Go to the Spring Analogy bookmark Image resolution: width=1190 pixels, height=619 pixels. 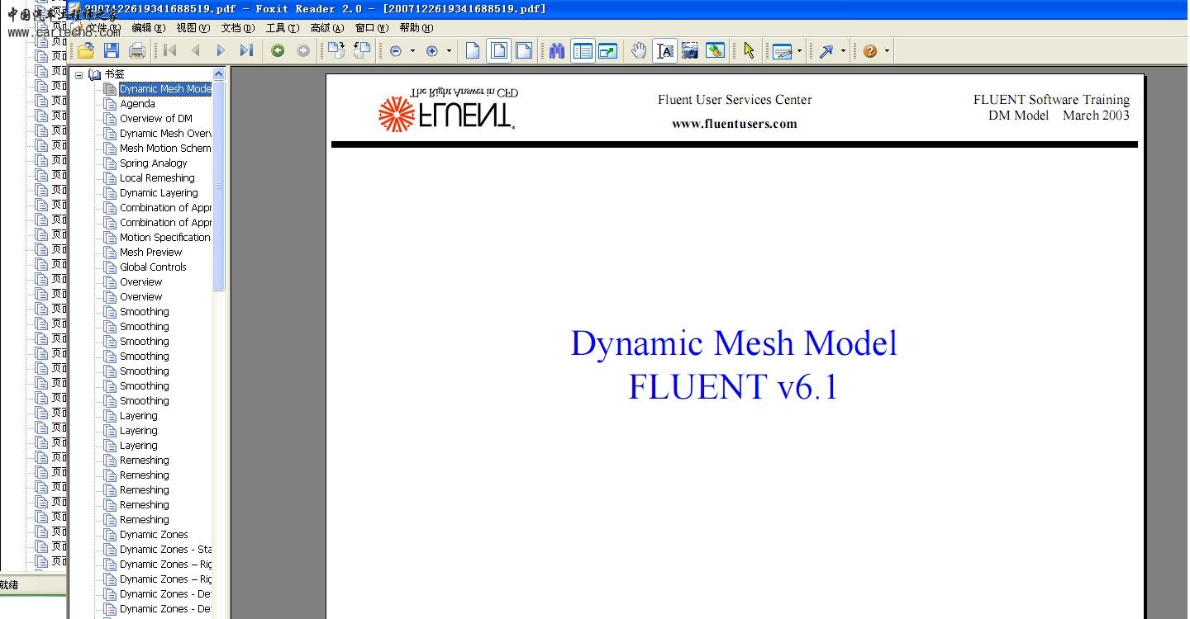[x=154, y=163]
